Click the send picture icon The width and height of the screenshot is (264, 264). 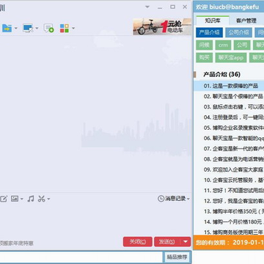coord(15,199)
